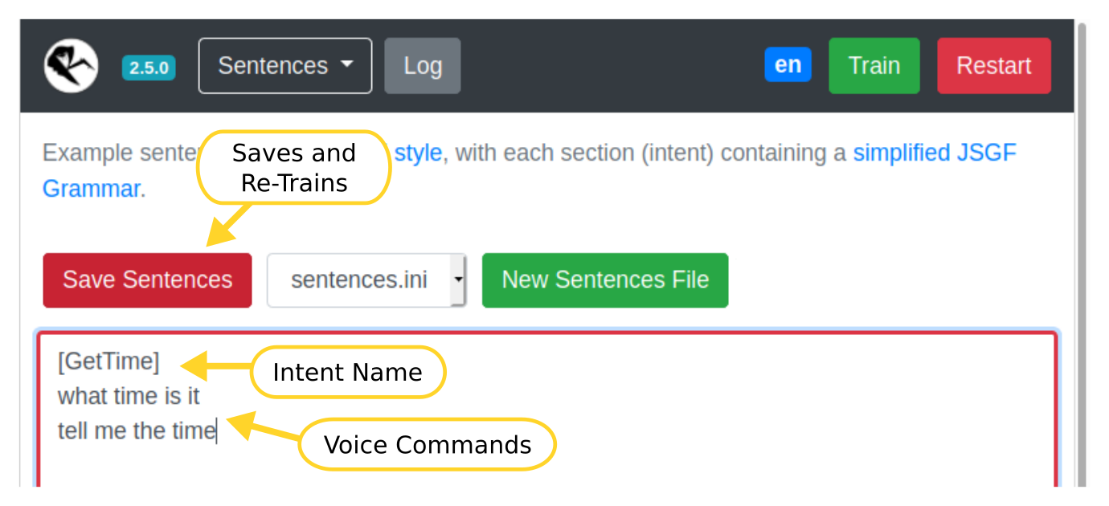The height and width of the screenshot is (506, 1109).
Task: Open the style hyperlink
Action: coord(417,153)
